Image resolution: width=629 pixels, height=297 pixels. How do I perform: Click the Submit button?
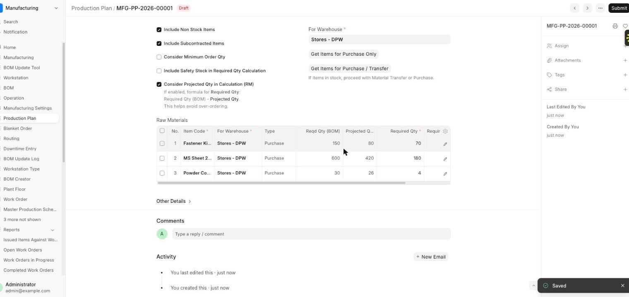pyautogui.click(x=619, y=8)
